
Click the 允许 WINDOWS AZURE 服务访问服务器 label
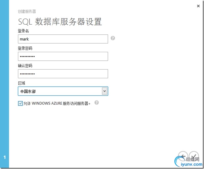click(x=57, y=103)
